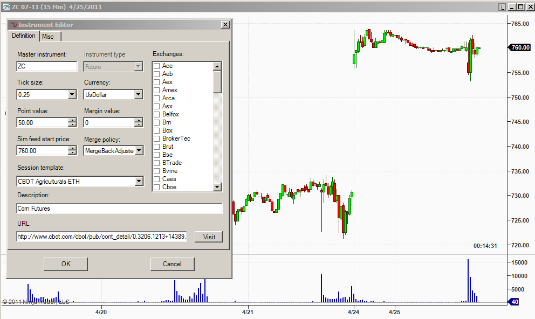Image resolution: width=535 pixels, height=319 pixels.
Task: Close the Instrument Editor dialog
Action: click(225, 25)
